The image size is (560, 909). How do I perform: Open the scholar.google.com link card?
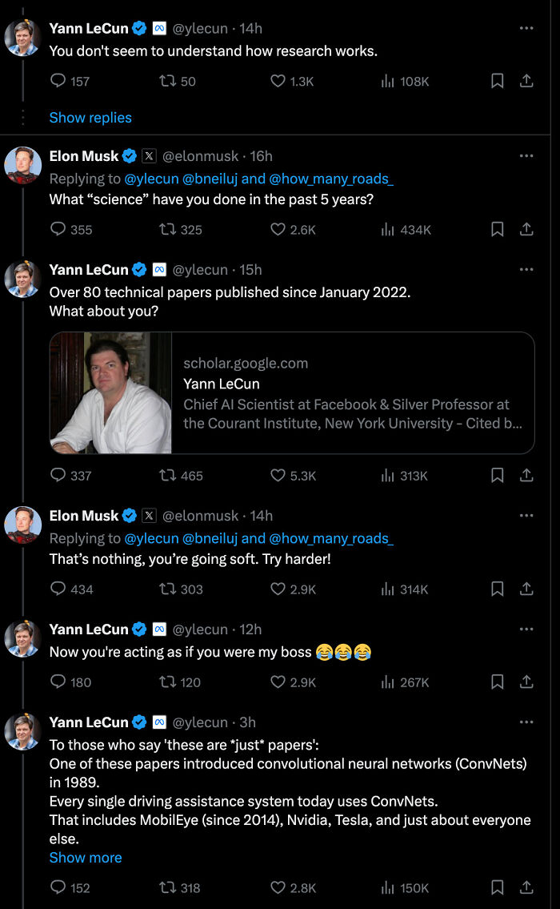click(x=292, y=393)
